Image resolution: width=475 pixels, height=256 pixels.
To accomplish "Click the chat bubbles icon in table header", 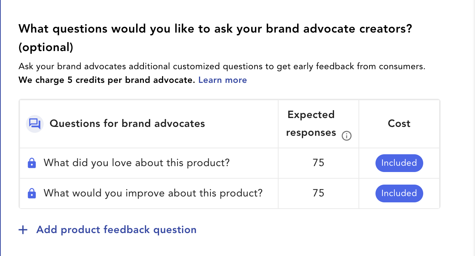I will tap(35, 124).
